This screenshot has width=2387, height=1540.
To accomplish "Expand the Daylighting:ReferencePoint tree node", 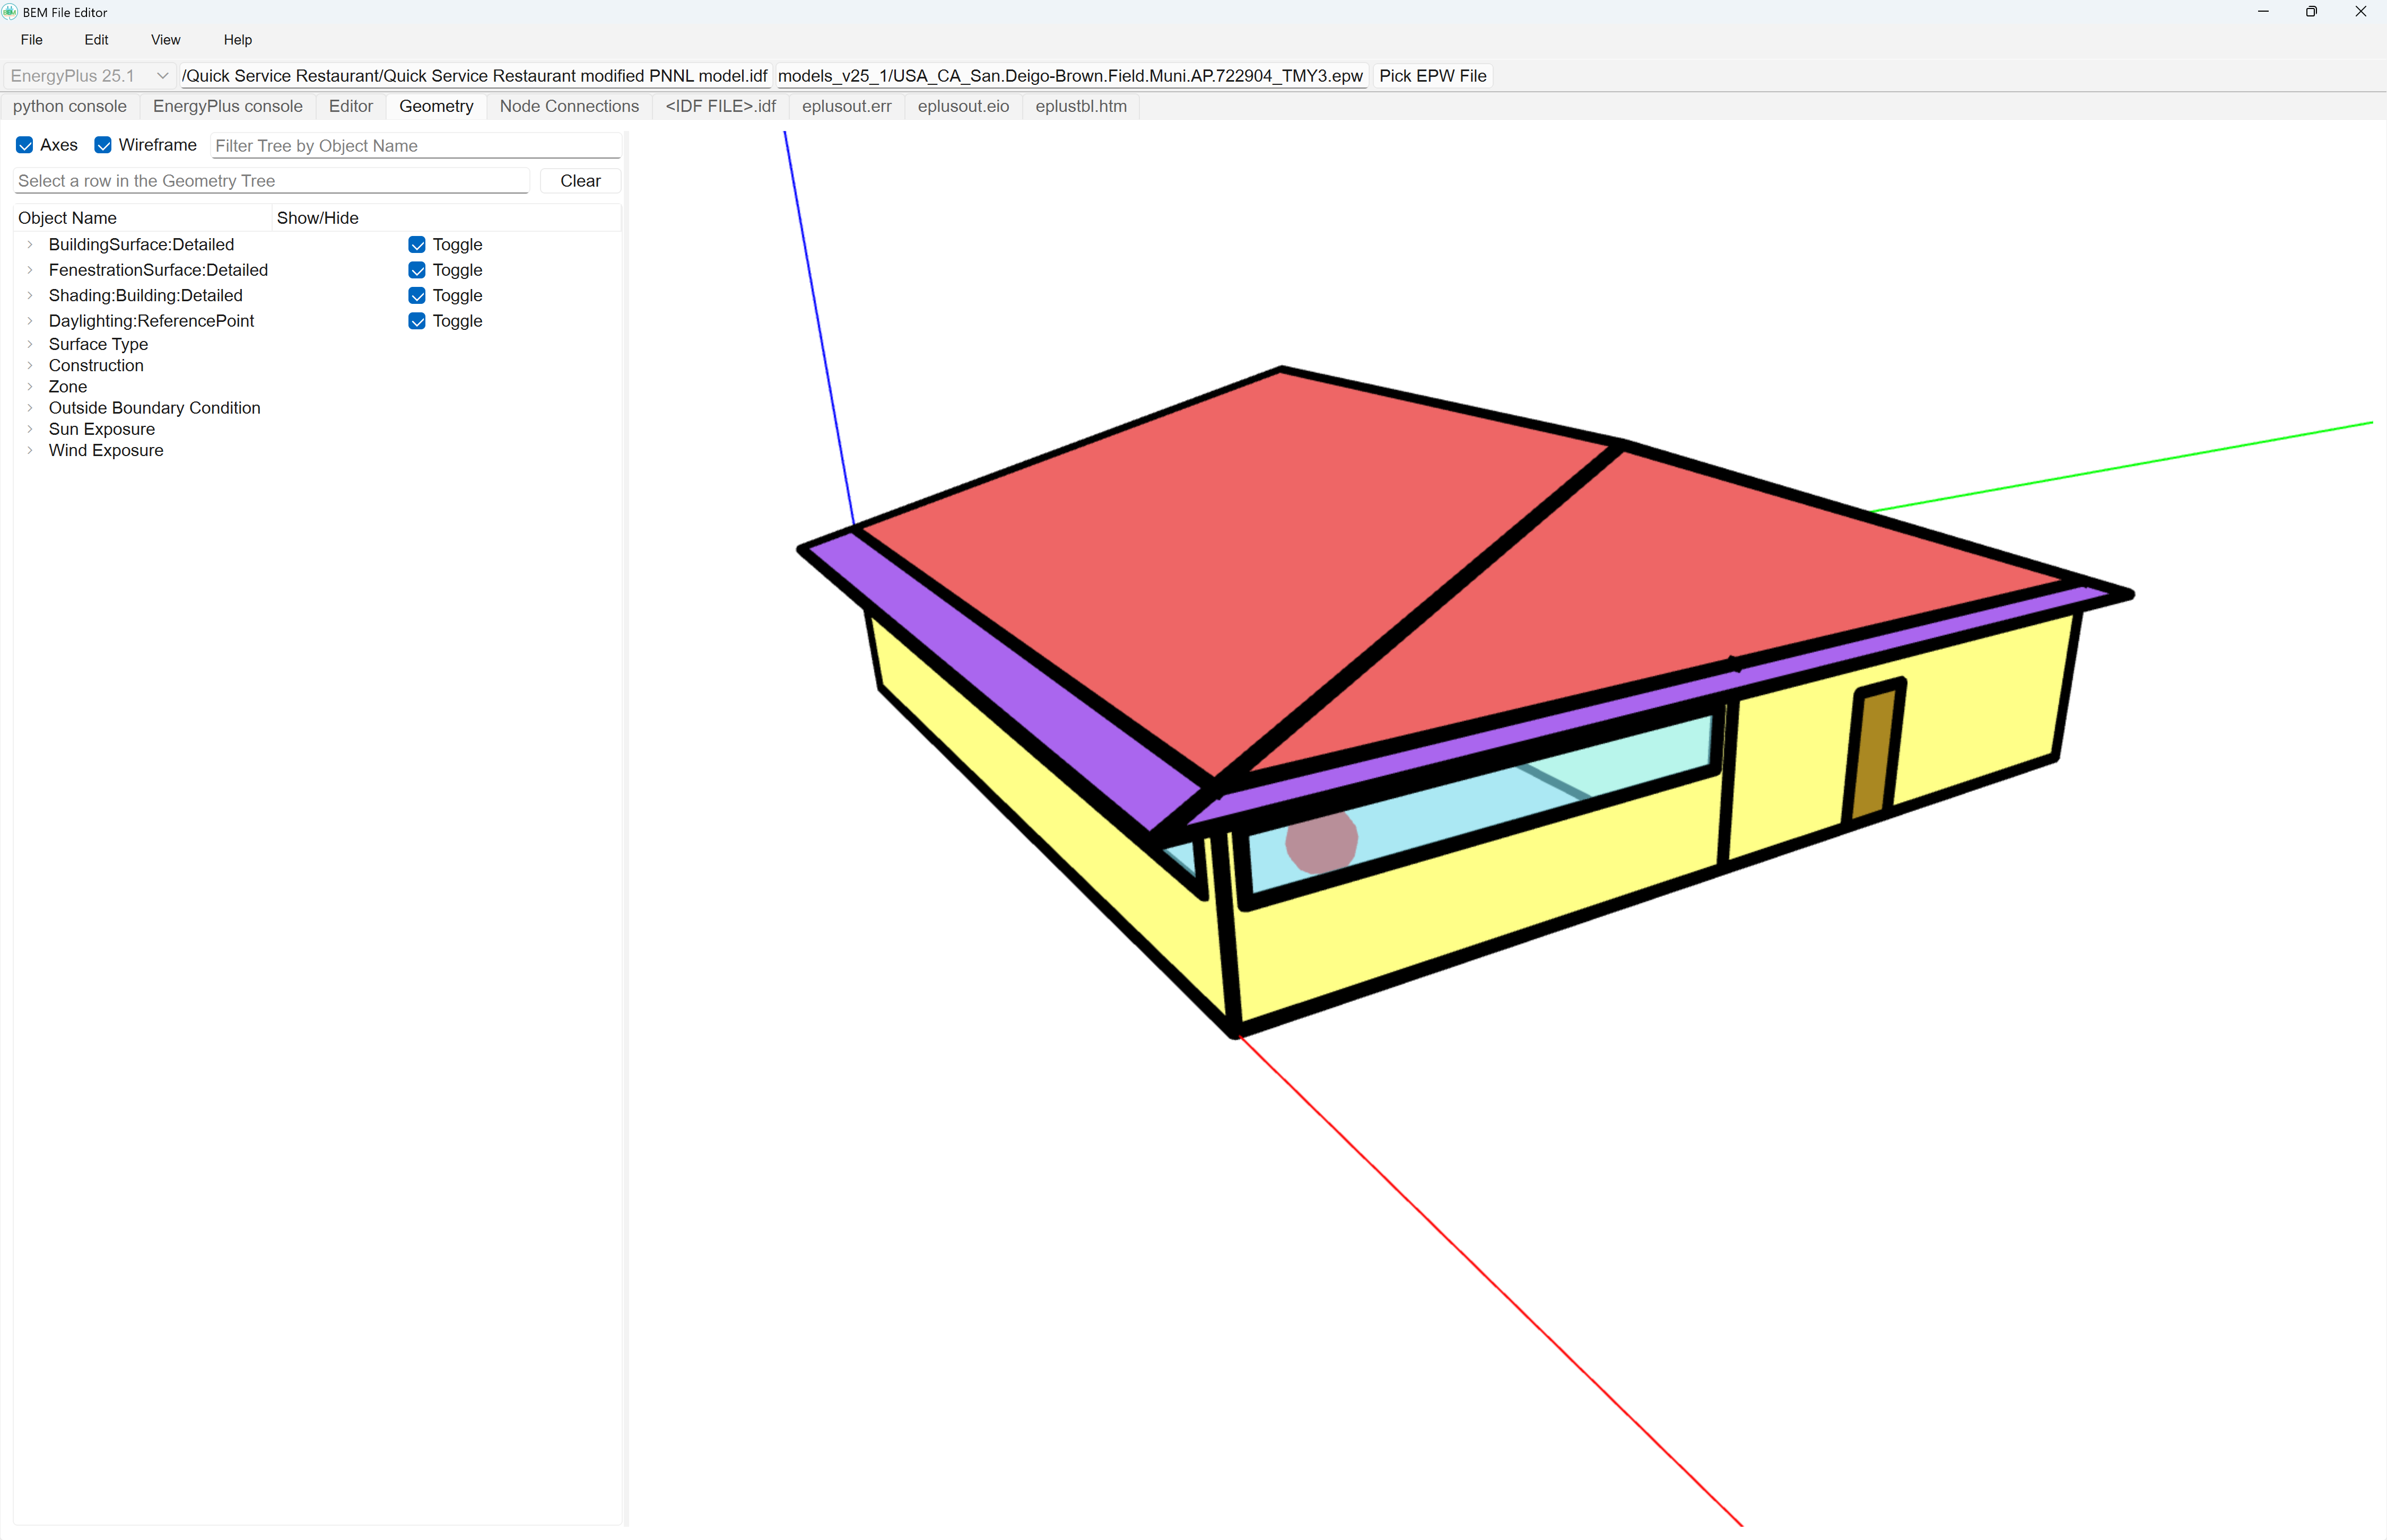I will (30, 321).
